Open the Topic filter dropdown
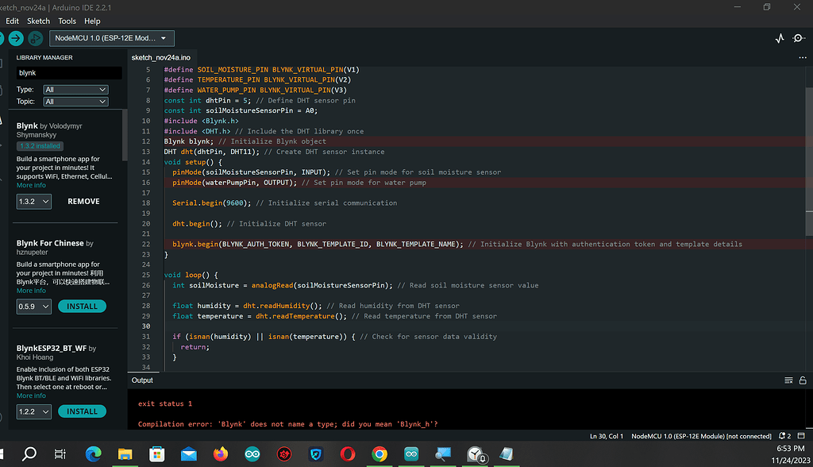The image size is (813, 467). (75, 102)
